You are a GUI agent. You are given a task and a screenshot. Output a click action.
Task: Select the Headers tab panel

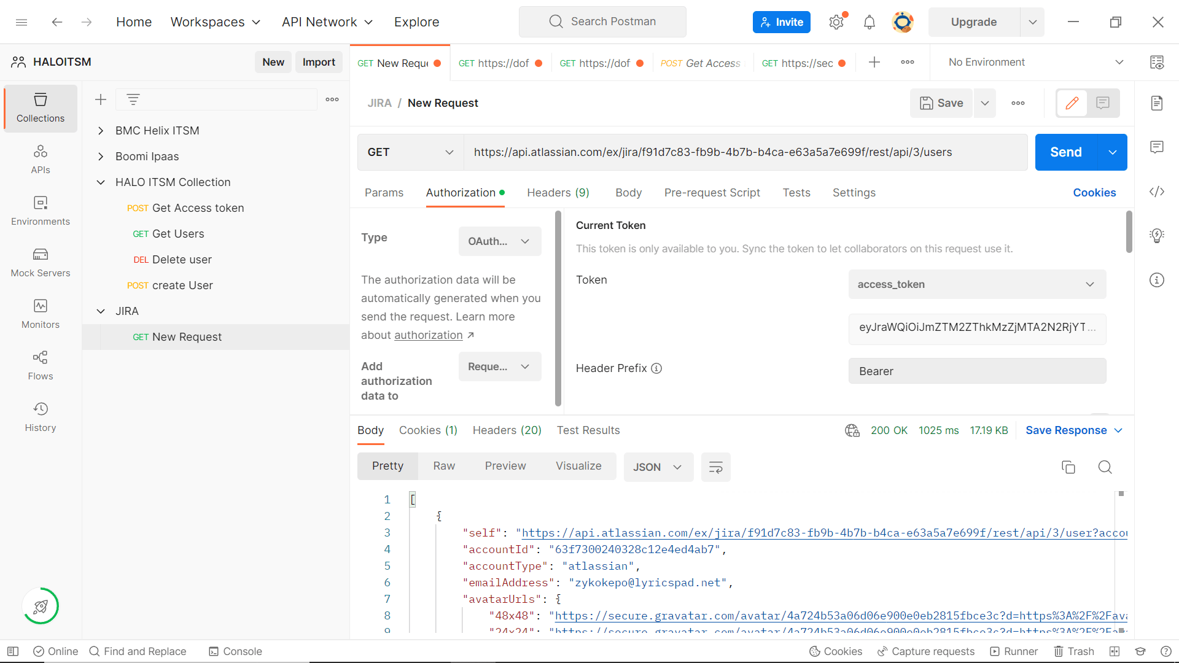click(559, 193)
